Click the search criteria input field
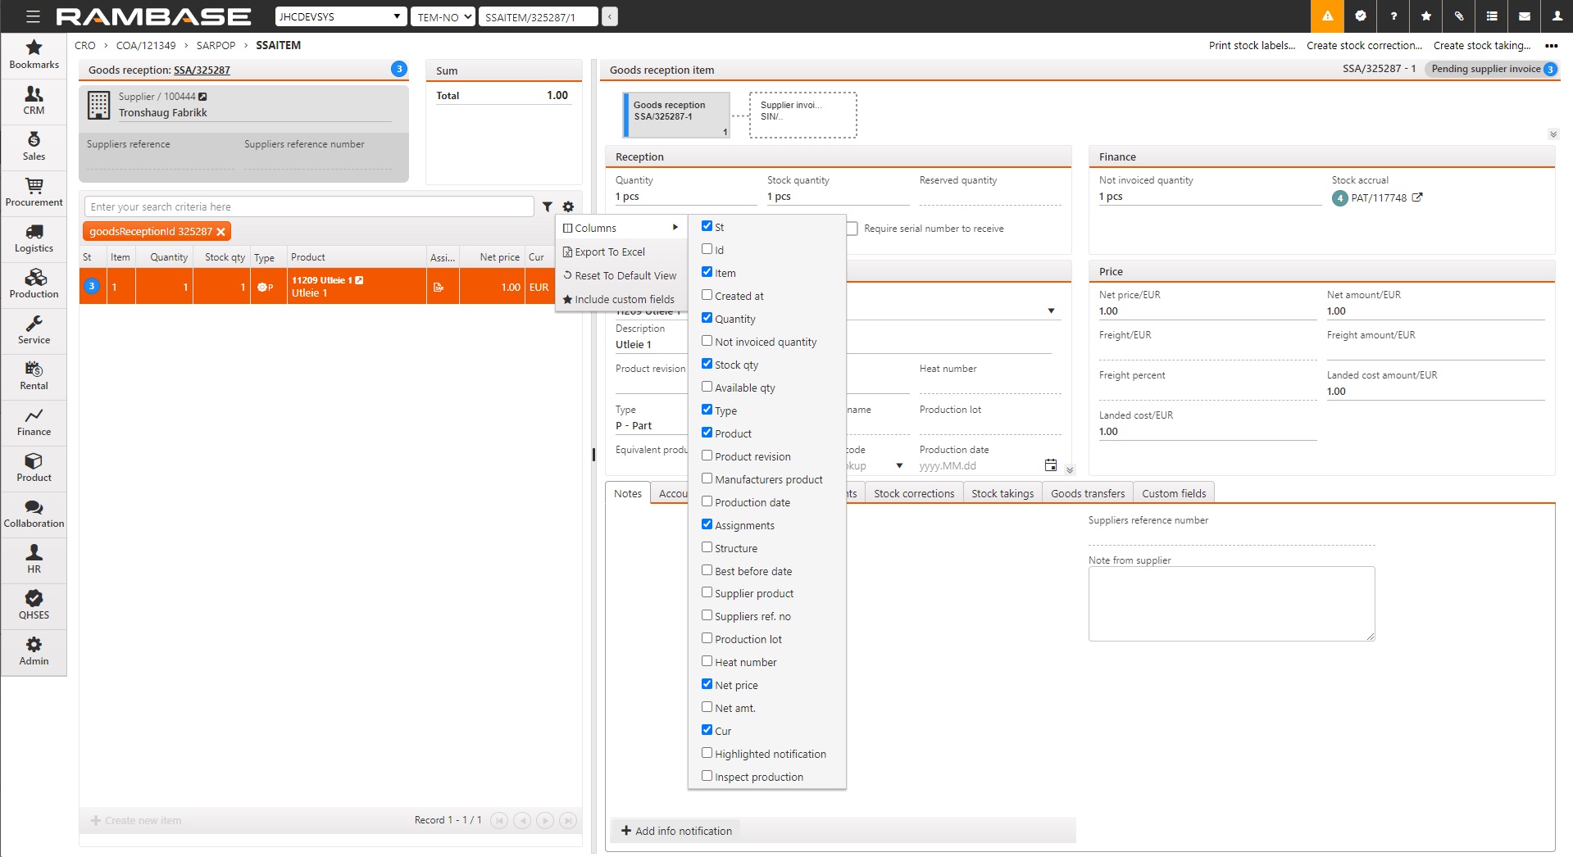The image size is (1573, 857). click(x=309, y=207)
